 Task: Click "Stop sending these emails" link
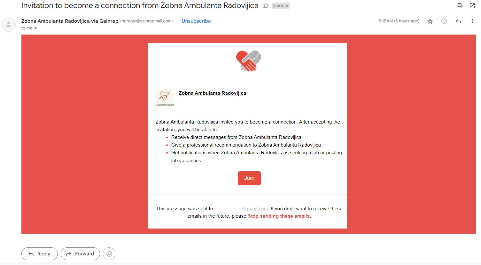click(x=279, y=216)
